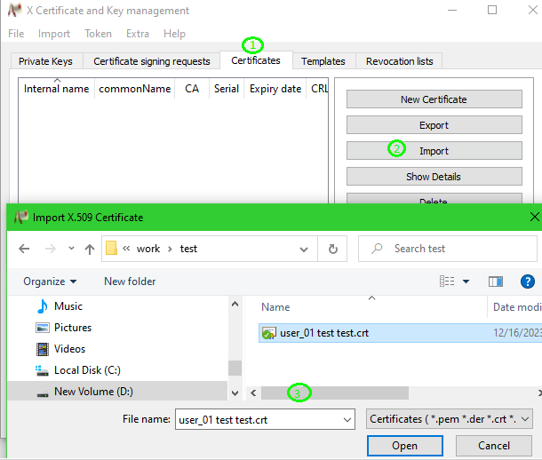Select Local Disk (C:) drive
The image size is (542, 460).
(86, 370)
